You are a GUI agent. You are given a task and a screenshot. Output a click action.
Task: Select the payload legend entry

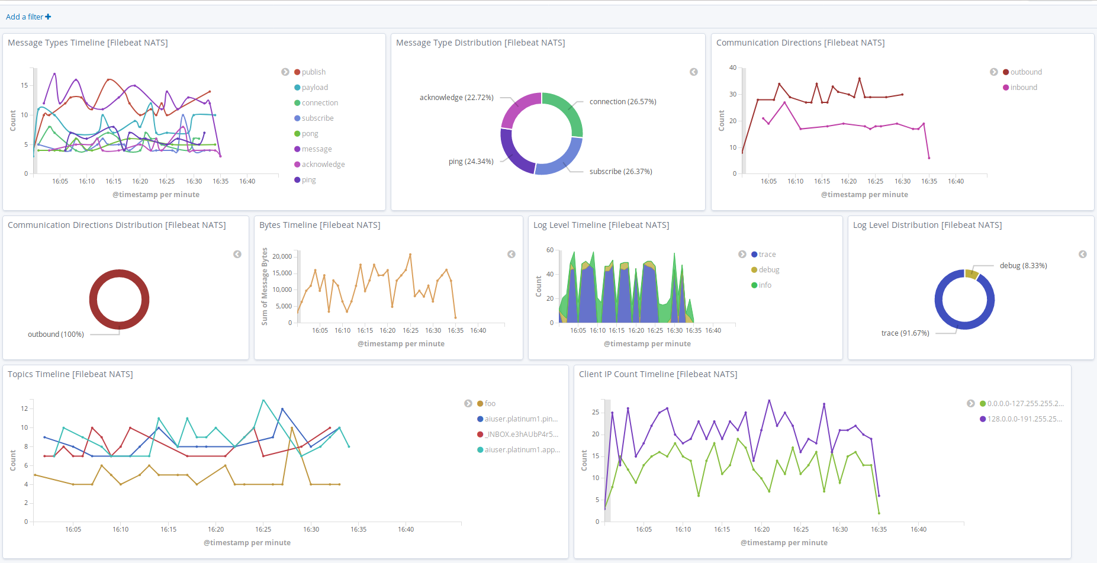(311, 87)
